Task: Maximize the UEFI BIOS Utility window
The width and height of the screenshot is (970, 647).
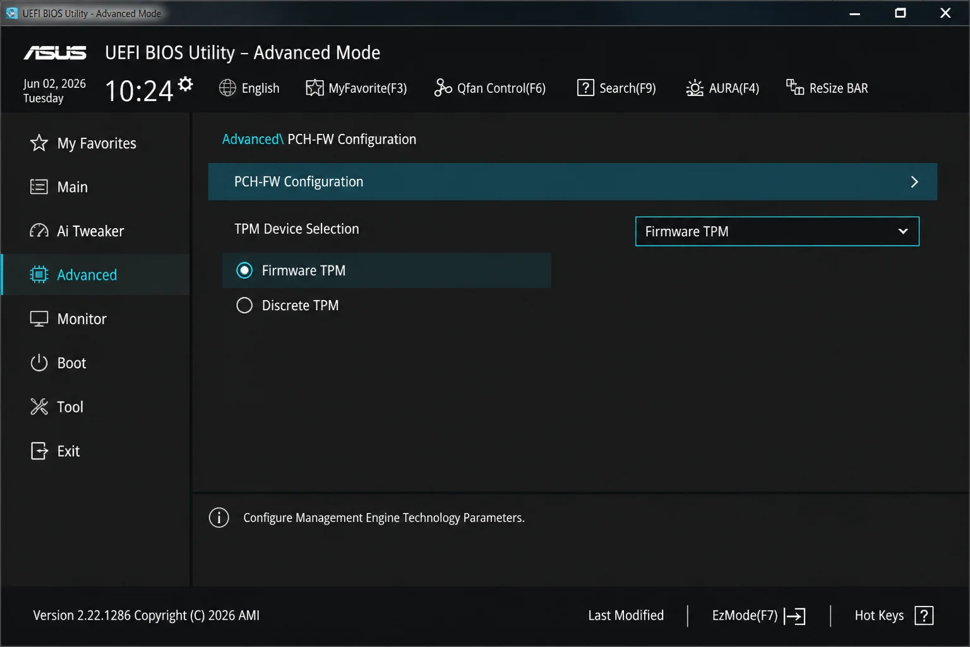Action: click(x=901, y=13)
